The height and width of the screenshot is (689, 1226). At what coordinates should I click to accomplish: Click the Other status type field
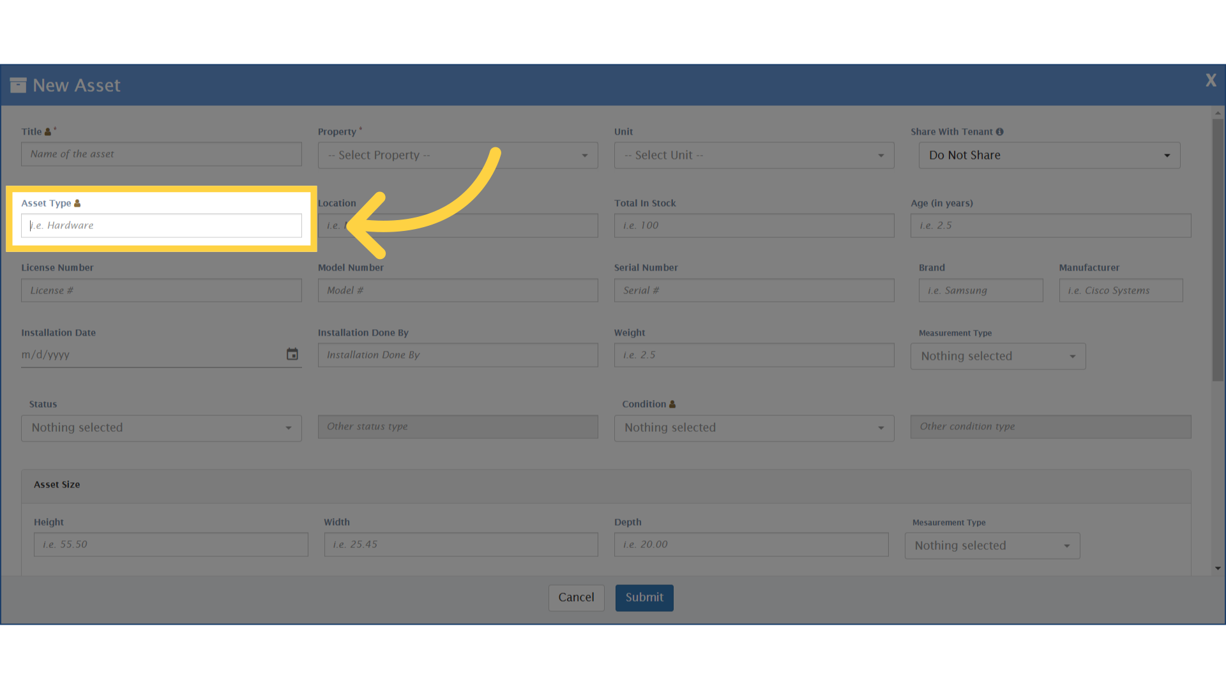tap(458, 427)
